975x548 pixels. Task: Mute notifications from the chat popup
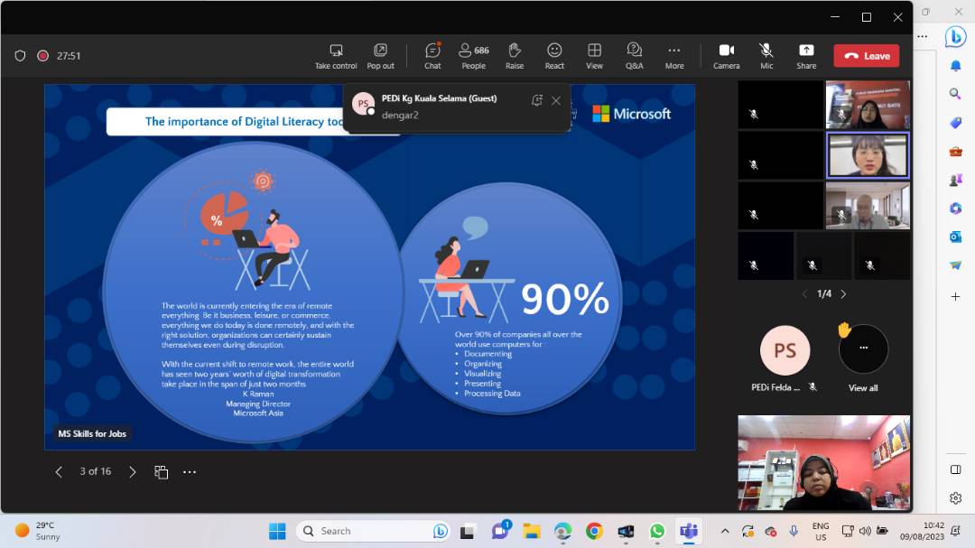(536, 101)
